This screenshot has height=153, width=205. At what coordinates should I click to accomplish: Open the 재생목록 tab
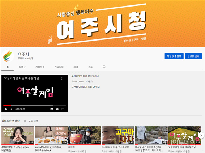pyautogui.click(x=40, y=67)
